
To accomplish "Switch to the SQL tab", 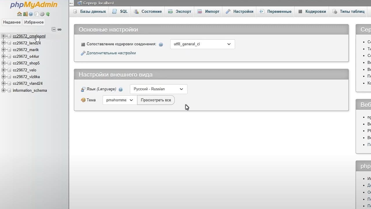I will tap(120, 12).
